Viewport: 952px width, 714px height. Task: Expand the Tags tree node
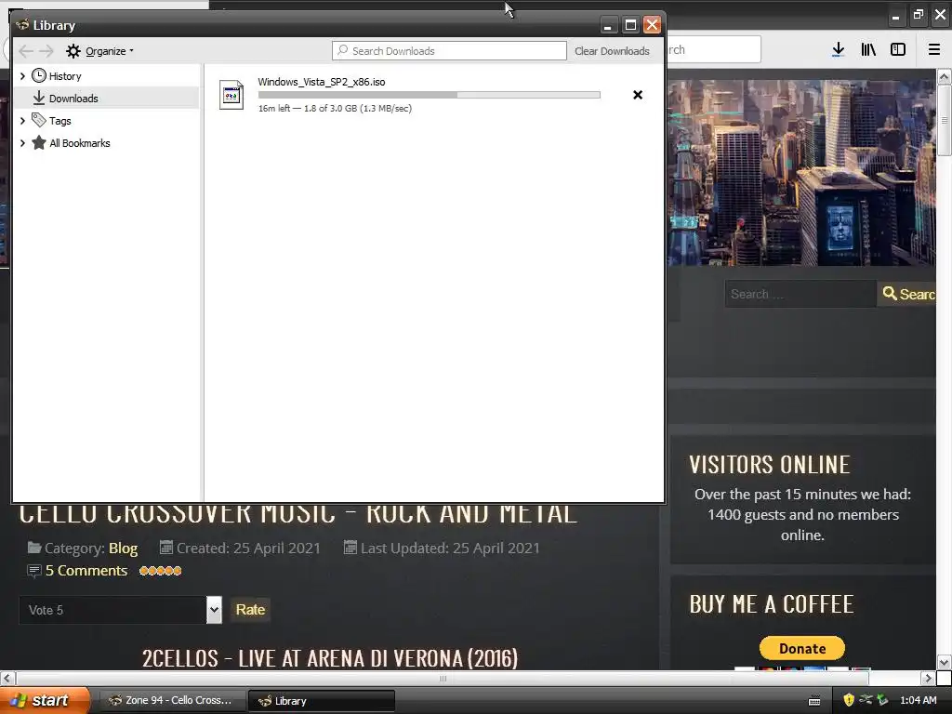[23, 121]
